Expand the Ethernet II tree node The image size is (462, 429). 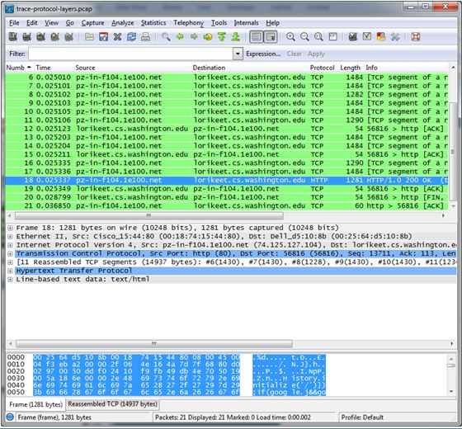click(x=10, y=237)
